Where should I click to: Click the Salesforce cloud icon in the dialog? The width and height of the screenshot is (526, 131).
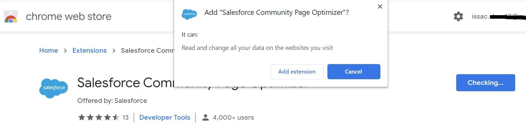pos(189,14)
